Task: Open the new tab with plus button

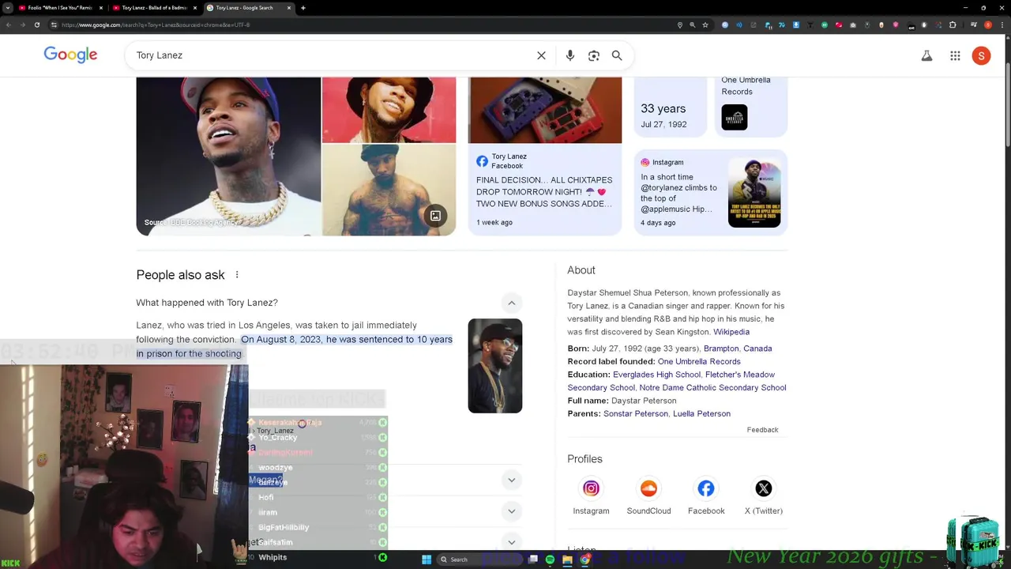Action: [303, 8]
